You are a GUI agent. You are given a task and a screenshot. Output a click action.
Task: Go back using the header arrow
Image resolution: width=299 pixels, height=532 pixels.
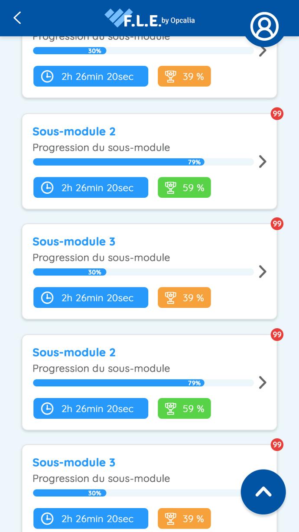click(17, 18)
